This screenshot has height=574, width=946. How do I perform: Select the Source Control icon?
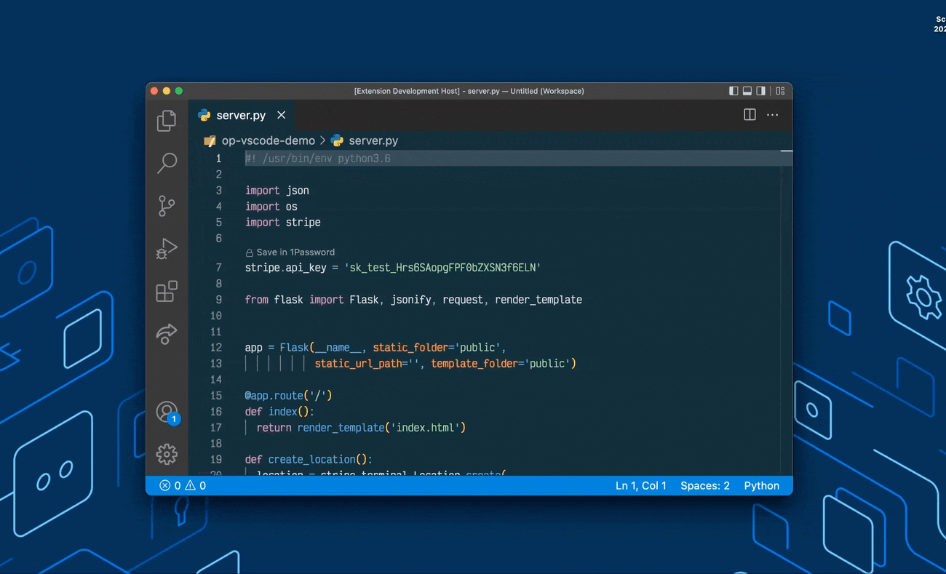click(167, 206)
